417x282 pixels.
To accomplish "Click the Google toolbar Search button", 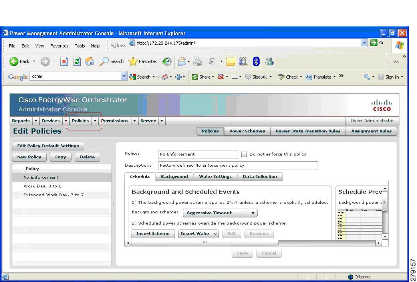I will click(x=141, y=77).
